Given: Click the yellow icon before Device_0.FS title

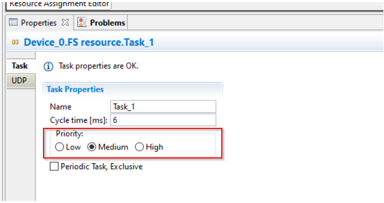Looking at the screenshot, I should click(x=15, y=42).
